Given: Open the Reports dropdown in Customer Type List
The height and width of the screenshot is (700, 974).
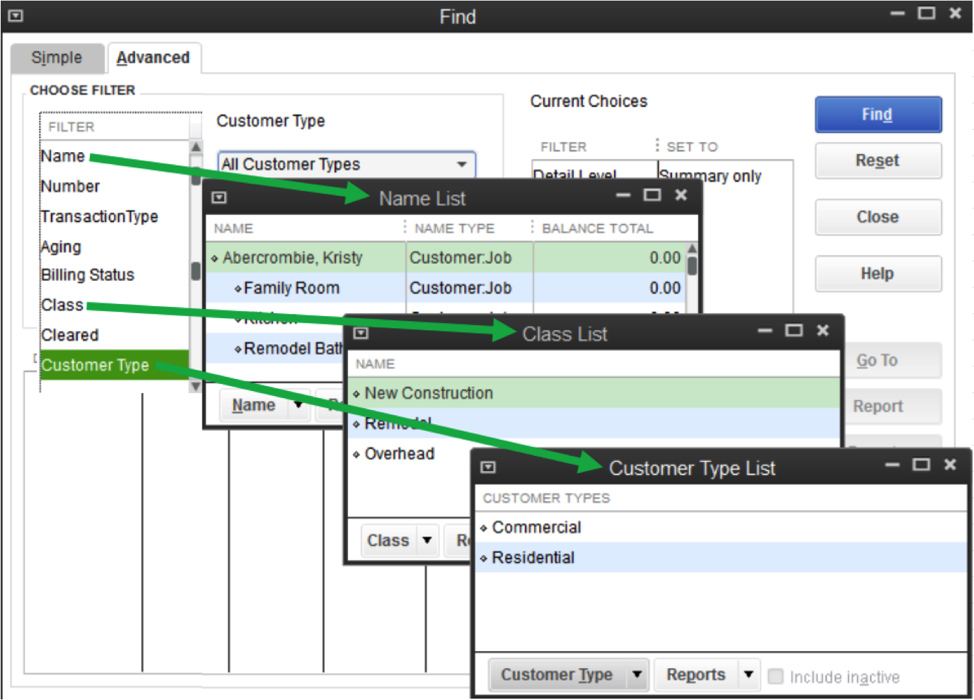Looking at the screenshot, I should coord(748,675).
